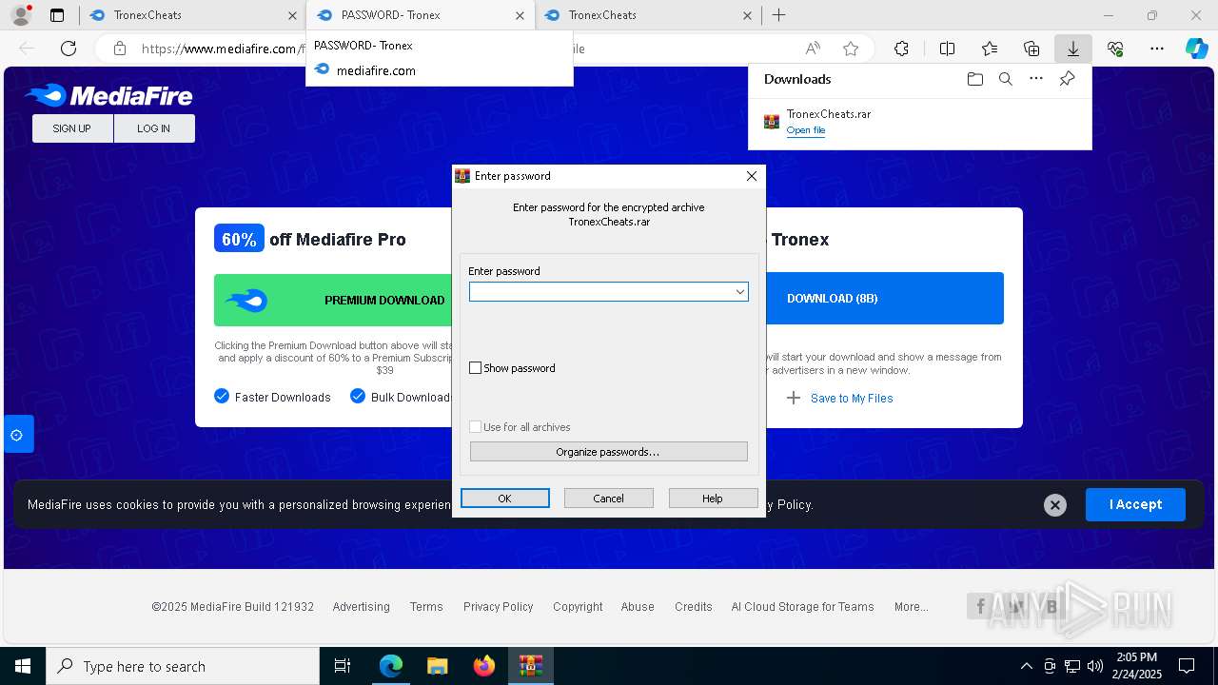The width and height of the screenshot is (1218, 685).
Task: Open the Abuse footer link
Action: [638, 607]
